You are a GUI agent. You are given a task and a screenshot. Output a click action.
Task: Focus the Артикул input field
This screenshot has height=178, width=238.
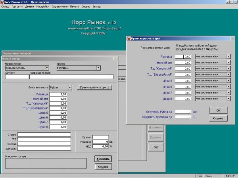click(17, 77)
